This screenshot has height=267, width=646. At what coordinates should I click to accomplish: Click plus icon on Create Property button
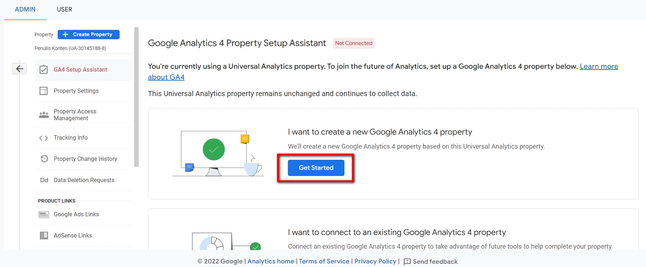pos(65,35)
